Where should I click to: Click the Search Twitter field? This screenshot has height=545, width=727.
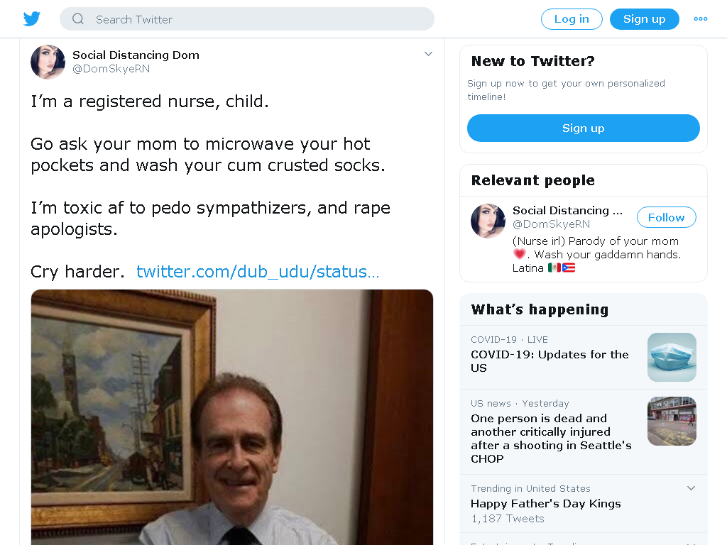(246, 19)
